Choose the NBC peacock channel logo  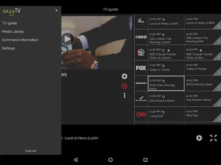pyautogui.click(x=141, y=52)
